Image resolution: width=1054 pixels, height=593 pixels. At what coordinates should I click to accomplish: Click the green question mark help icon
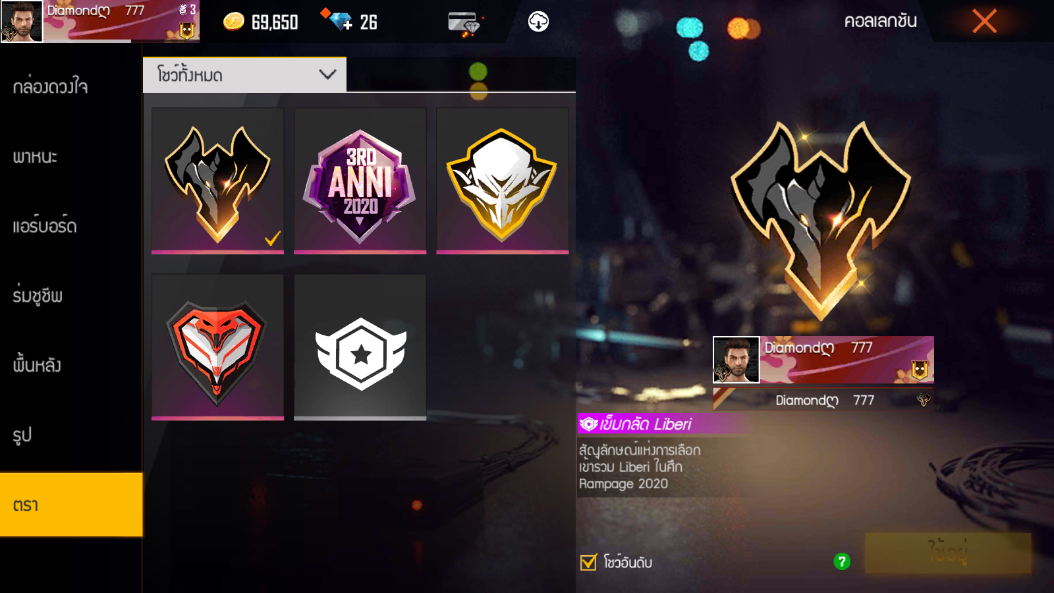pos(842,561)
